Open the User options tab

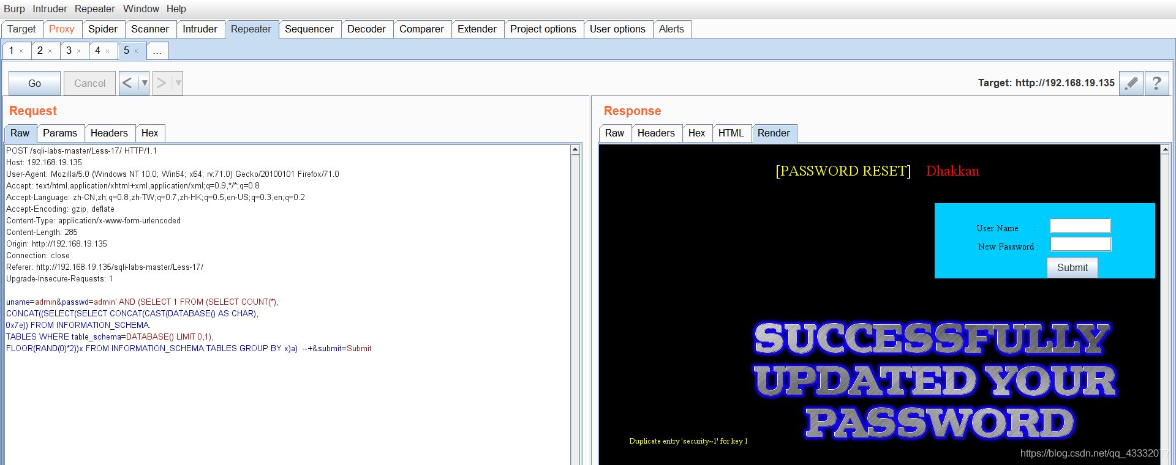pos(617,29)
